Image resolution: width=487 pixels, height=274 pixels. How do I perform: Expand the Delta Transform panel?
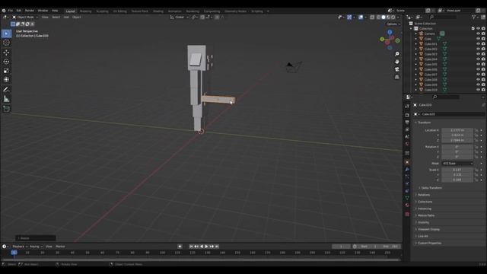[431, 188]
